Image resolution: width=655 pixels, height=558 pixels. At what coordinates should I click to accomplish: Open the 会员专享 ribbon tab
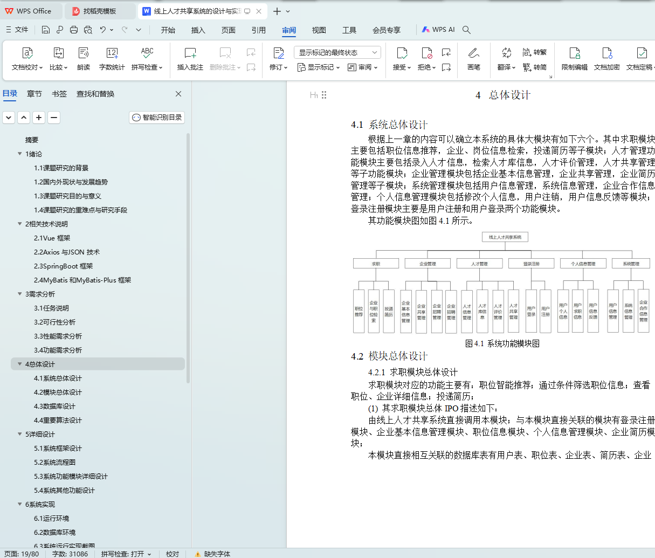(x=387, y=30)
